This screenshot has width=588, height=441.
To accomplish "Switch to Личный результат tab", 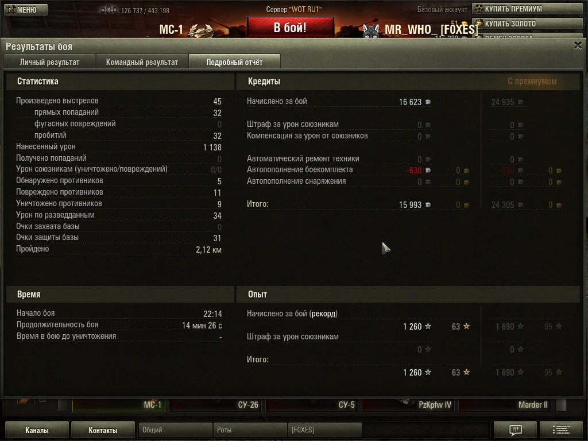I will [49, 62].
